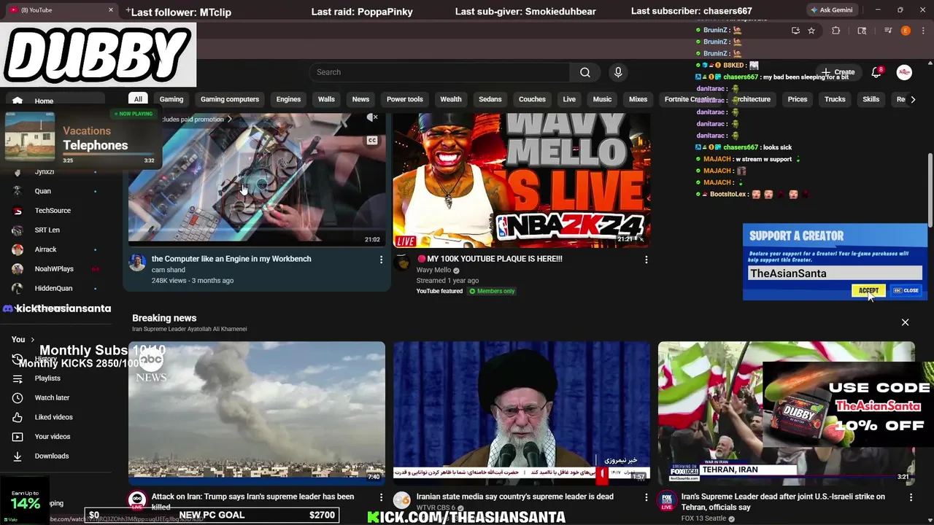This screenshot has height=525, width=934.
Task: Focus the YouTube Search field
Action: [440, 72]
